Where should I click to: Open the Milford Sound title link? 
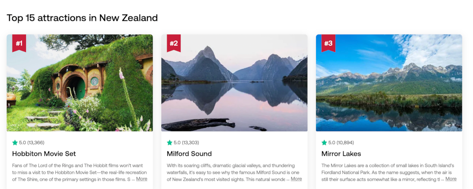point(189,154)
